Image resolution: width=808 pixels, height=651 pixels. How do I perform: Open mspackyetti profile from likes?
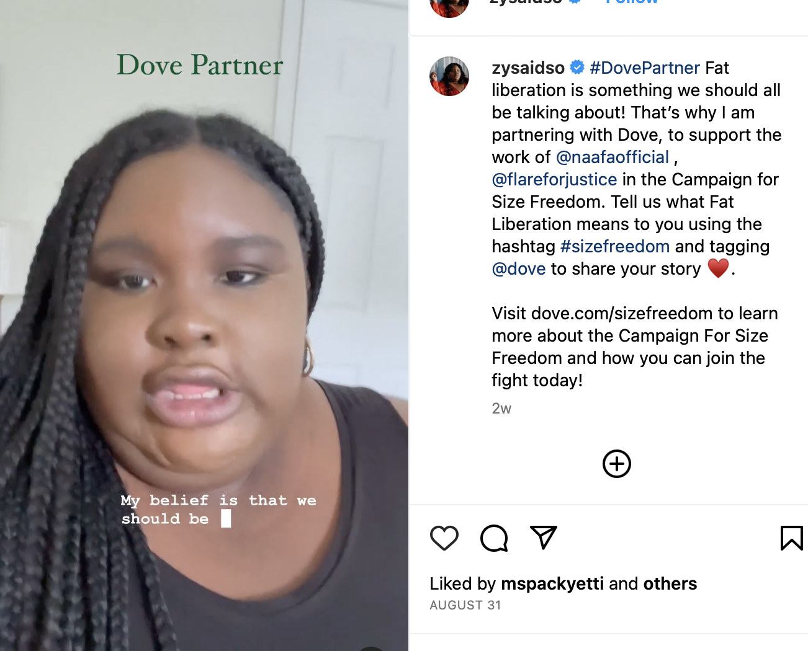[x=552, y=583]
